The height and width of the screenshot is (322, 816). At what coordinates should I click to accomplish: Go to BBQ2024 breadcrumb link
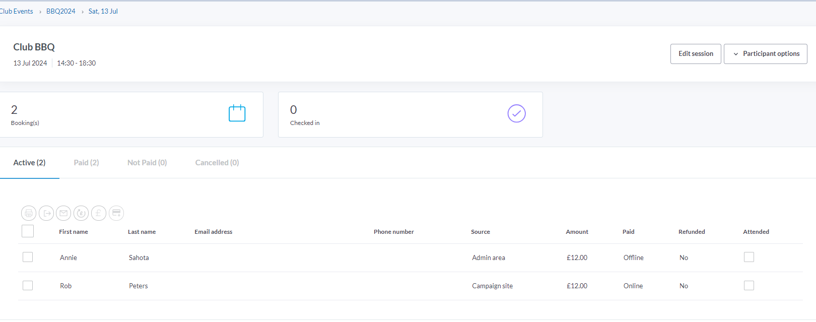[x=60, y=11]
